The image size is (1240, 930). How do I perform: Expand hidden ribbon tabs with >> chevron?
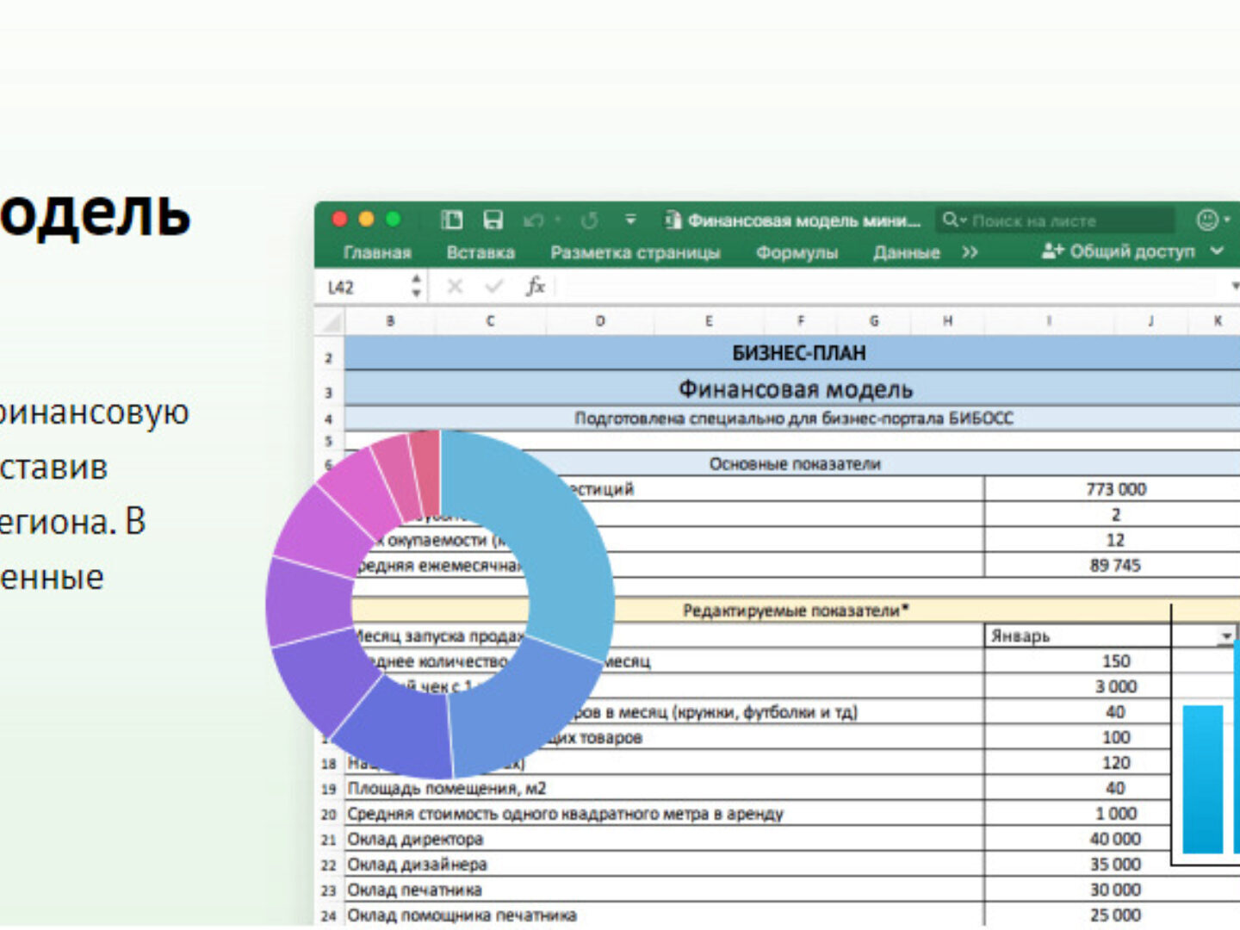coord(970,252)
